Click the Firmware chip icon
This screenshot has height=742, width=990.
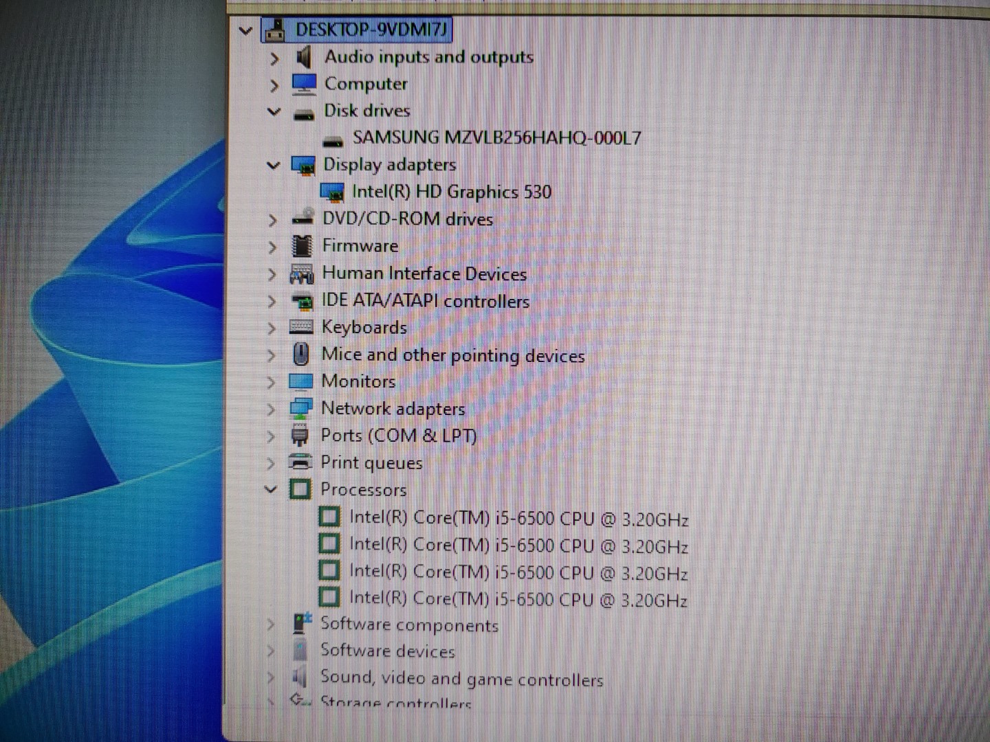[x=302, y=246]
